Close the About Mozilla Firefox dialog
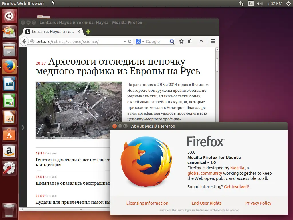The height and width of the screenshot is (220, 293). pos(114,126)
